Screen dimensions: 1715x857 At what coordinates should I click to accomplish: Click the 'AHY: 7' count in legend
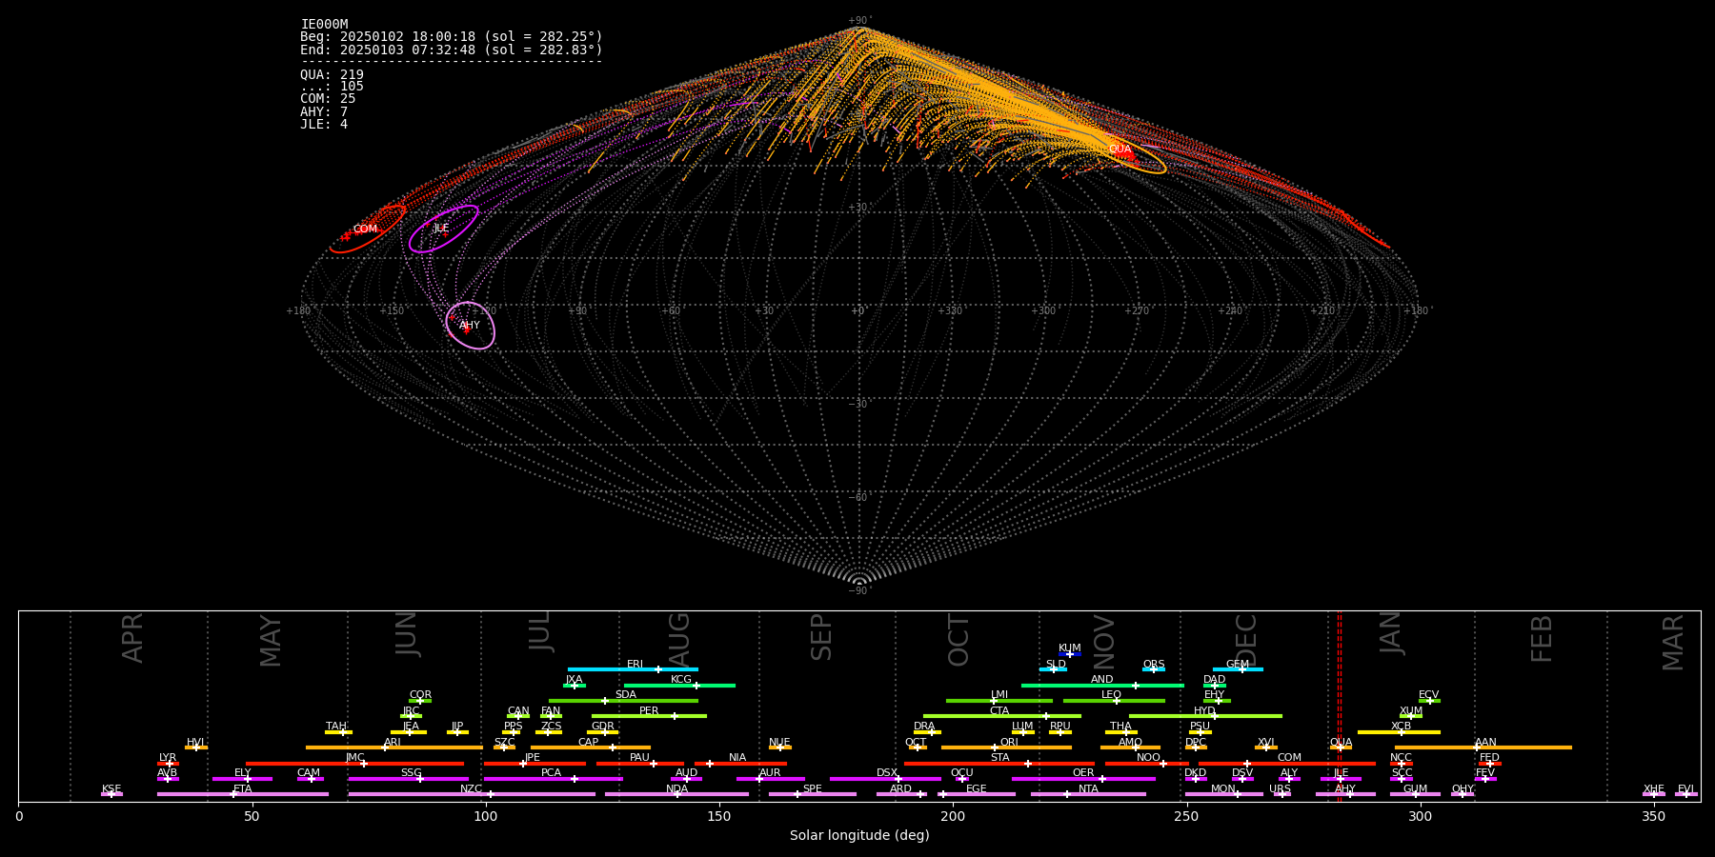[324, 111]
